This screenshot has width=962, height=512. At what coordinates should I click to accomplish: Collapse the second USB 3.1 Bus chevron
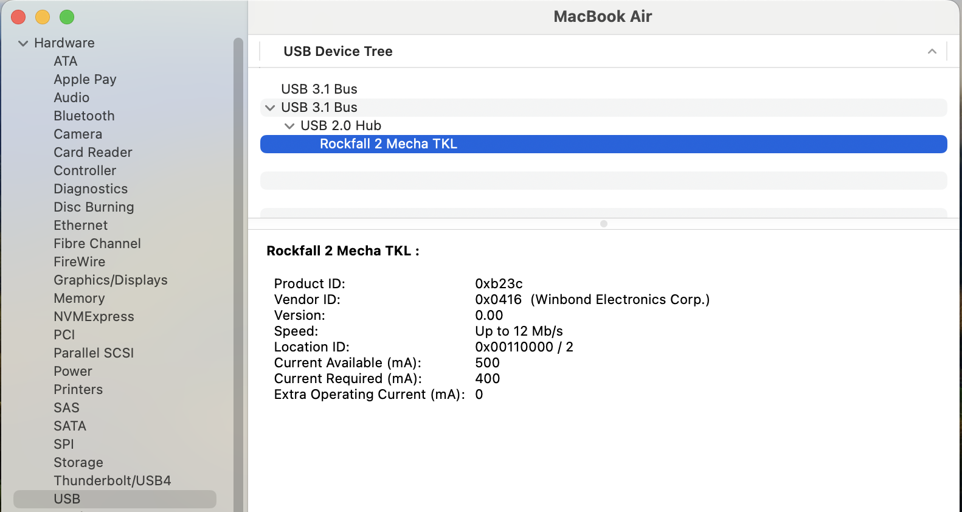(270, 108)
